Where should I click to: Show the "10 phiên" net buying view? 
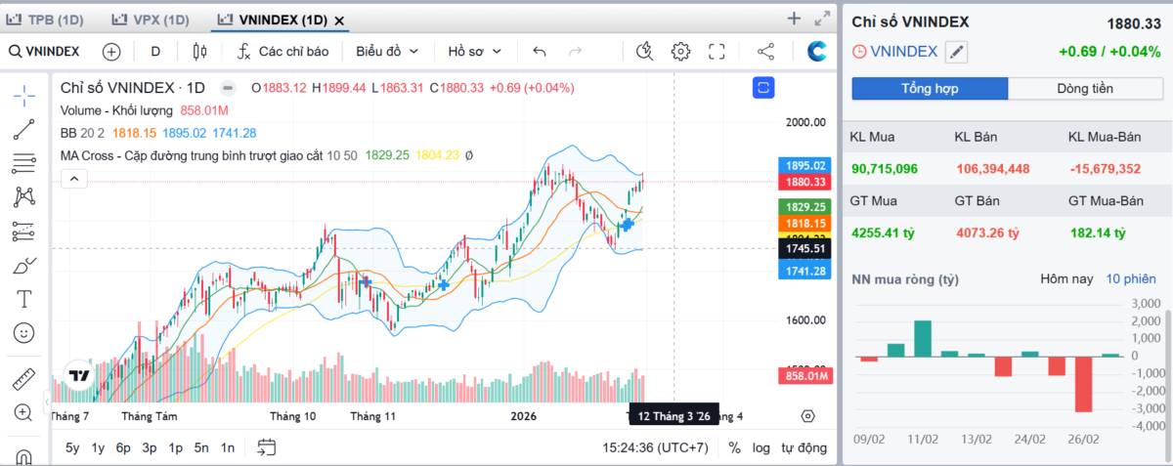[x=1131, y=278]
